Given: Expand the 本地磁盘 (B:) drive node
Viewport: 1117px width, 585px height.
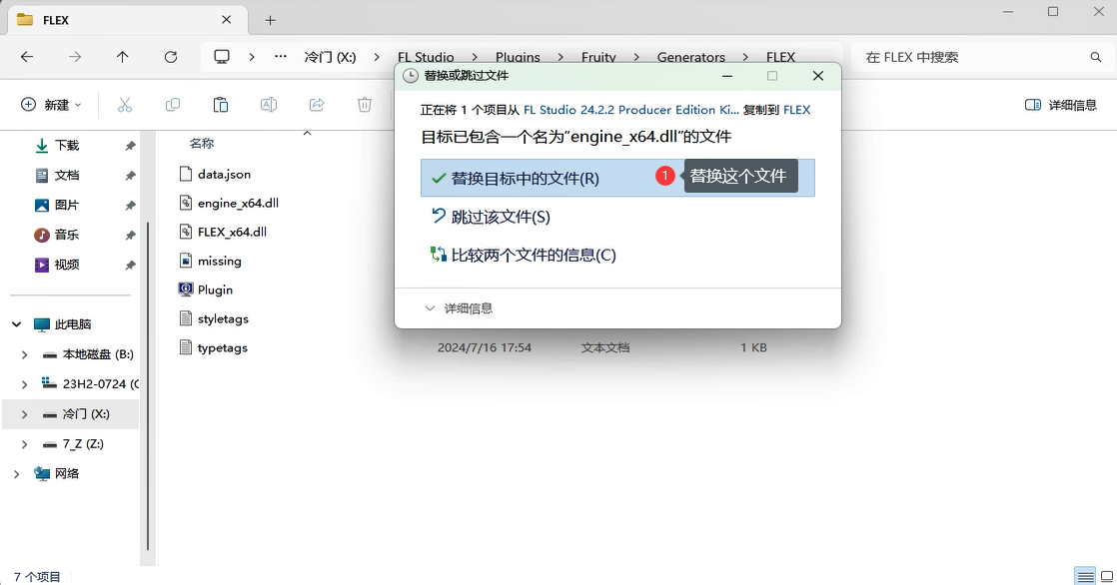Looking at the screenshot, I should pos(24,354).
